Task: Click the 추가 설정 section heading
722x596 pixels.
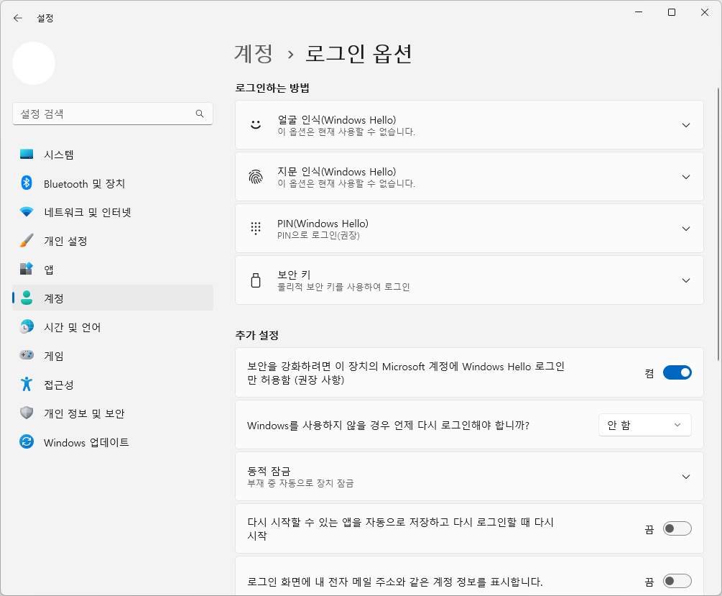Action: click(257, 335)
